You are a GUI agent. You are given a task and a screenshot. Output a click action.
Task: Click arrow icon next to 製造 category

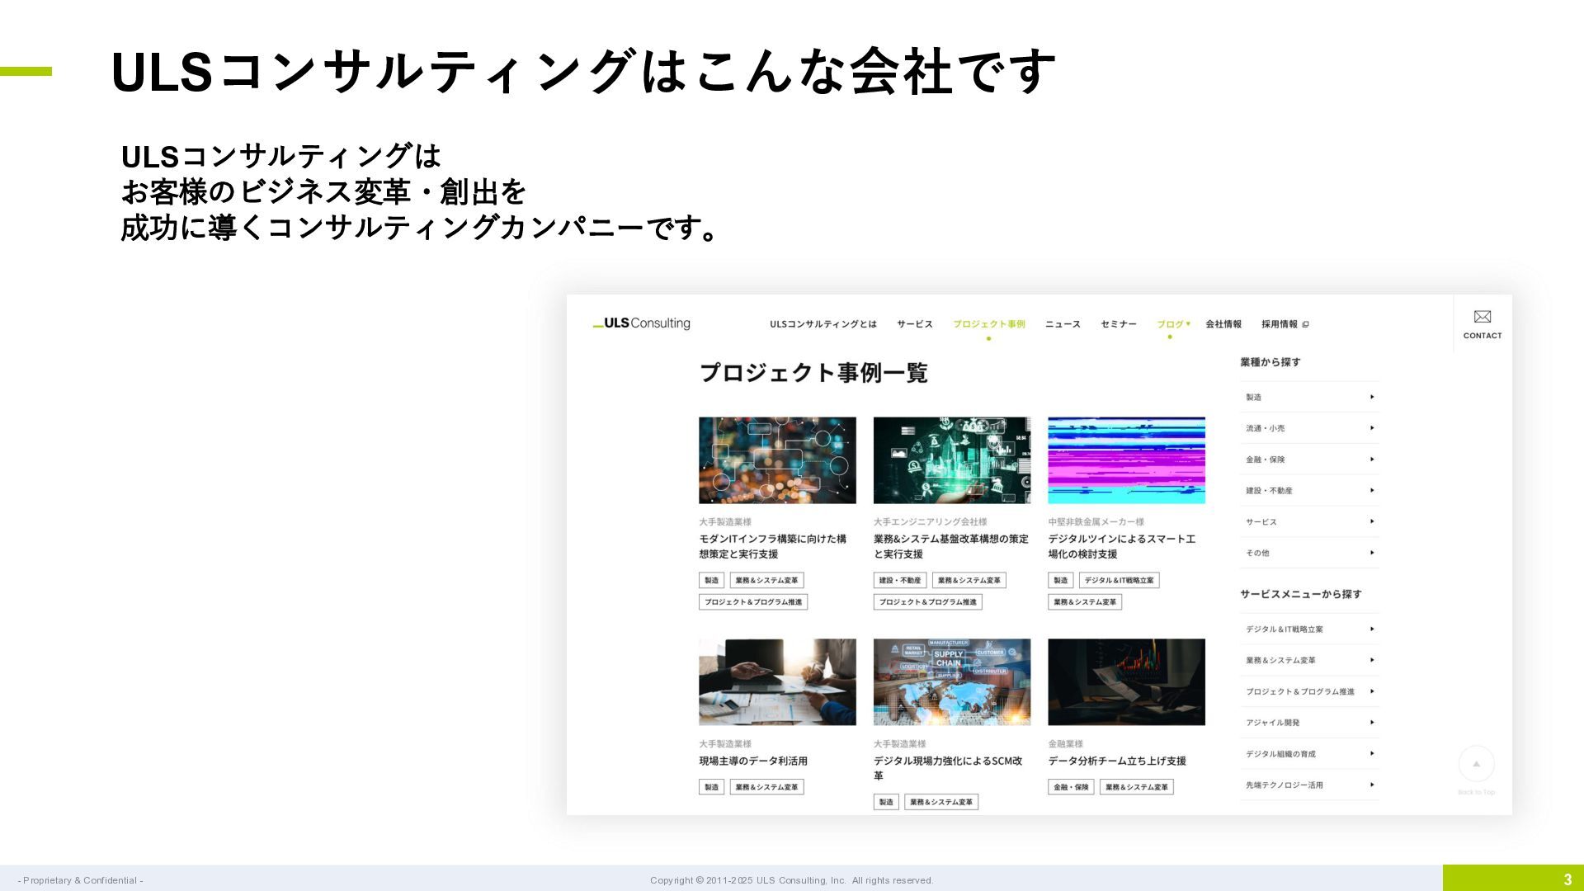(1372, 397)
